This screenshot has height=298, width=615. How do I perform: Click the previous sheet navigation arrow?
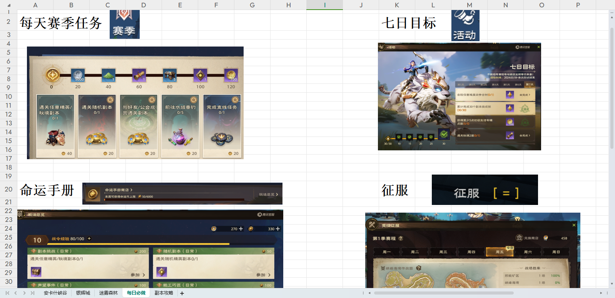(15, 293)
